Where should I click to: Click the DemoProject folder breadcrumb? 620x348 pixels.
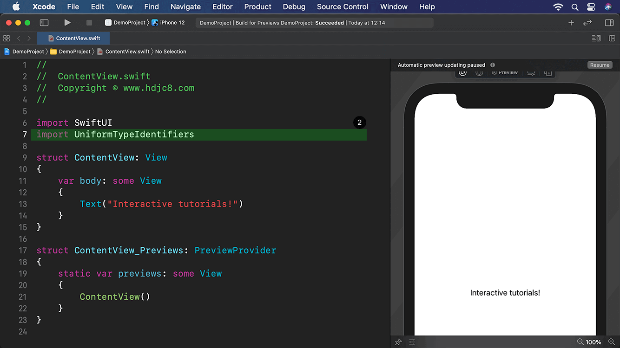click(71, 52)
